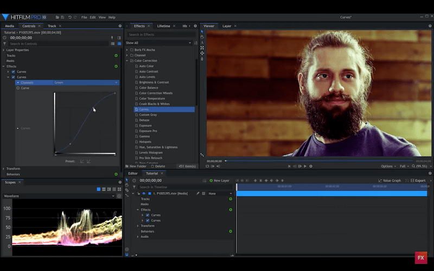Toggle second Curves checkbox in timeline
The image size is (434, 271).
(148, 221)
